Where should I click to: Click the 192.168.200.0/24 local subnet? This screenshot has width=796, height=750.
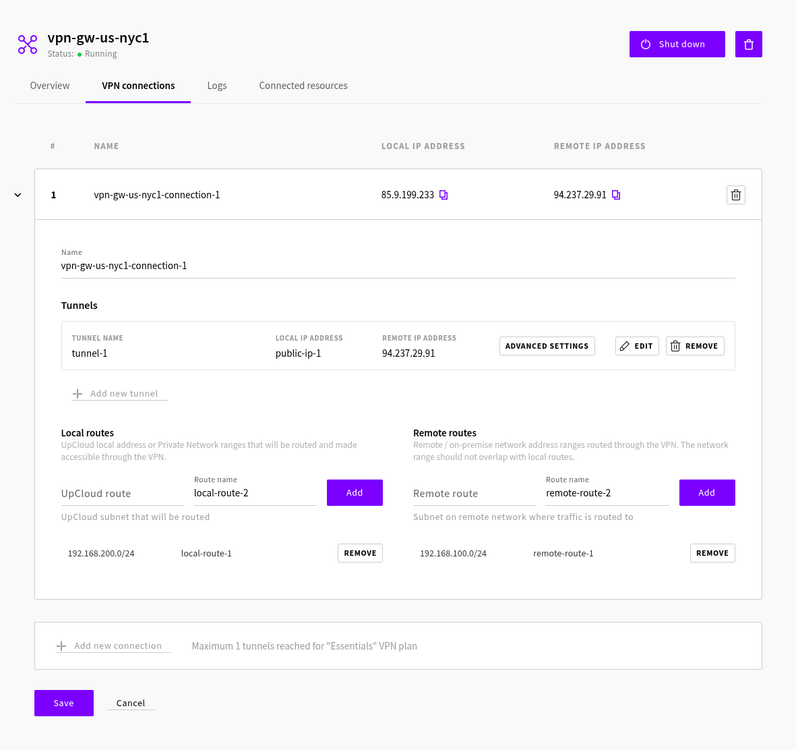101,553
